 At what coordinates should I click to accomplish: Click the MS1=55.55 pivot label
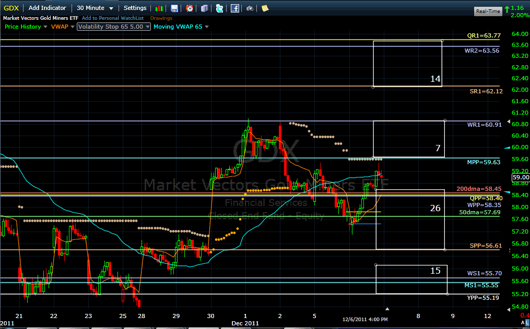point(481,286)
